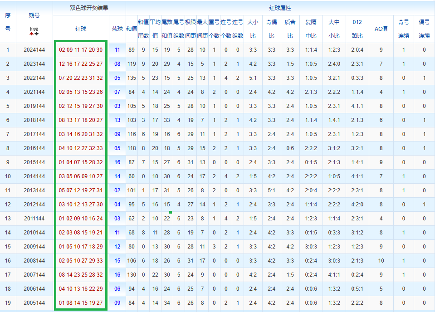435x312 pixels.
Task: Select blue ball 02 in the 2013144 row
Action: point(117,190)
